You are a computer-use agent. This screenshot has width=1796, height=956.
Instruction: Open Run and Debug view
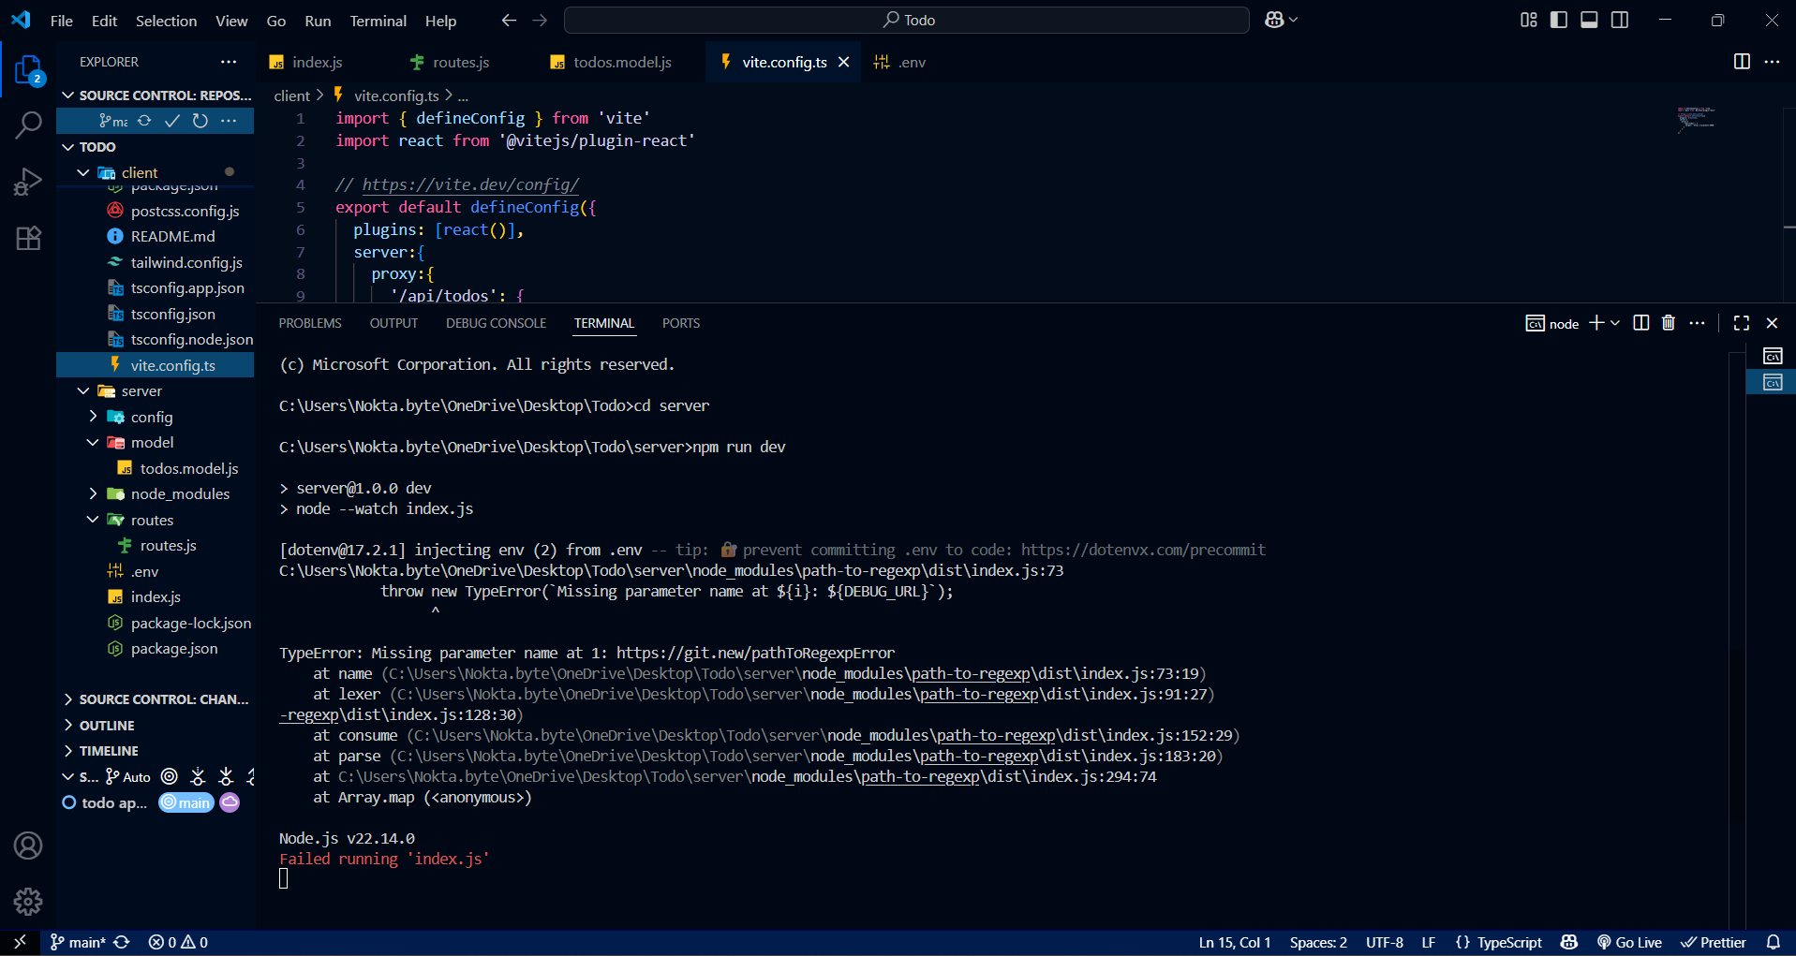pyautogui.click(x=28, y=182)
